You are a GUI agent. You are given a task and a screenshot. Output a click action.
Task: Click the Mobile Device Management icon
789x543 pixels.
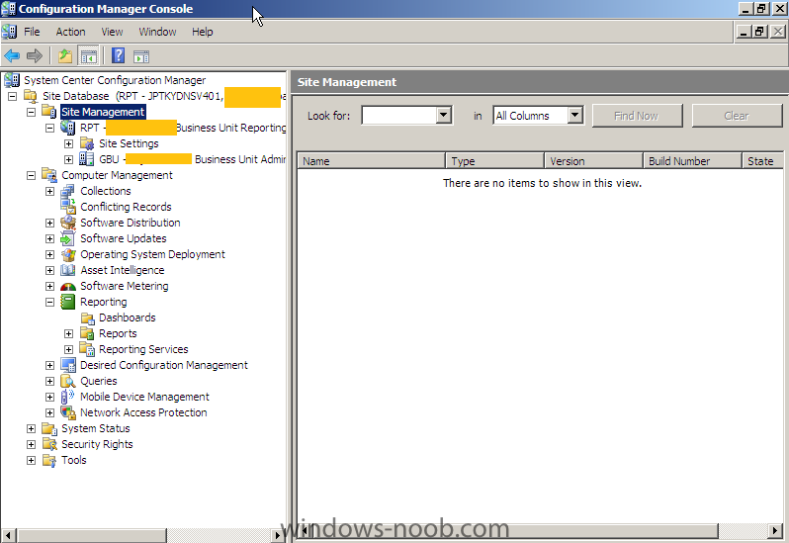click(67, 397)
